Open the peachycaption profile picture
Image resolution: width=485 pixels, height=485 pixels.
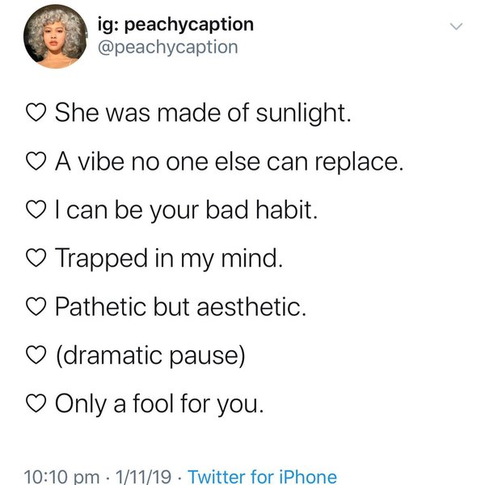pyautogui.click(x=55, y=36)
